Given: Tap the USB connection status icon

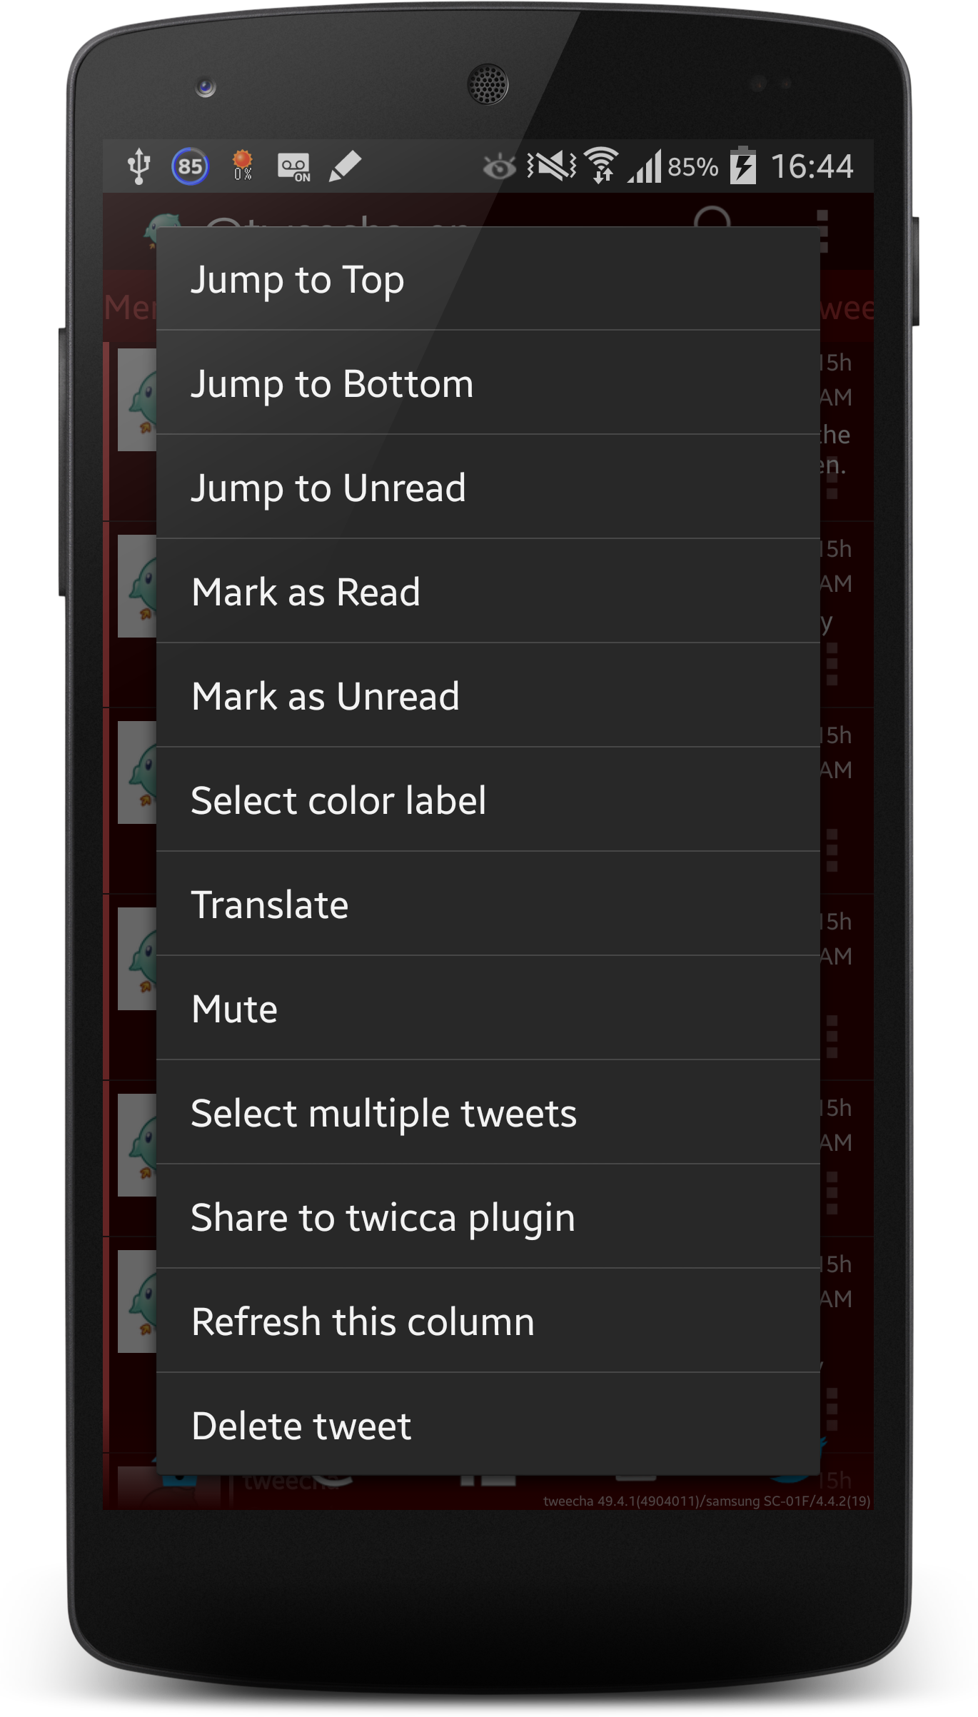Looking at the screenshot, I should 138,166.
